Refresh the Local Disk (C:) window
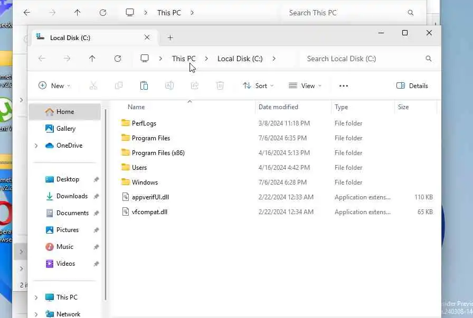473x318 pixels. point(118,59)
